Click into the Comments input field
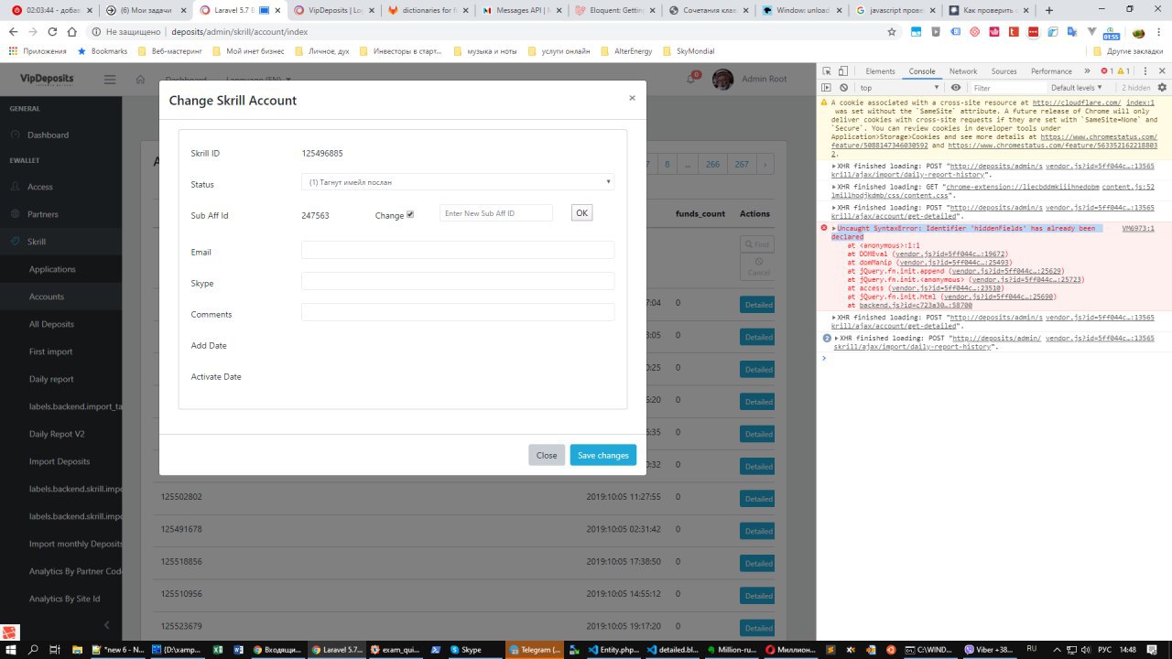This screenshot has height=659, width=1172. (x=458, y=312)
